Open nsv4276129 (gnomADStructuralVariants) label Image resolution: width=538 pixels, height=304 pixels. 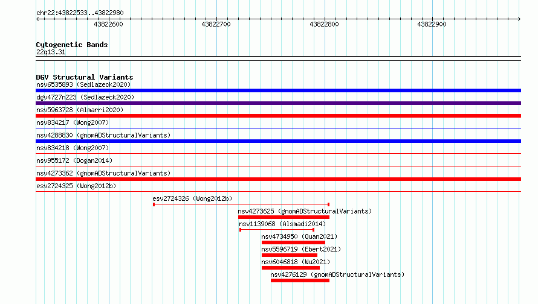click(337, 274)
